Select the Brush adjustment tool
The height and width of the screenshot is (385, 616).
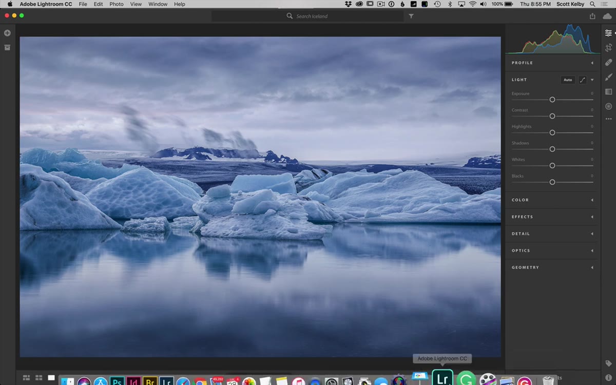tap(608, 77)
